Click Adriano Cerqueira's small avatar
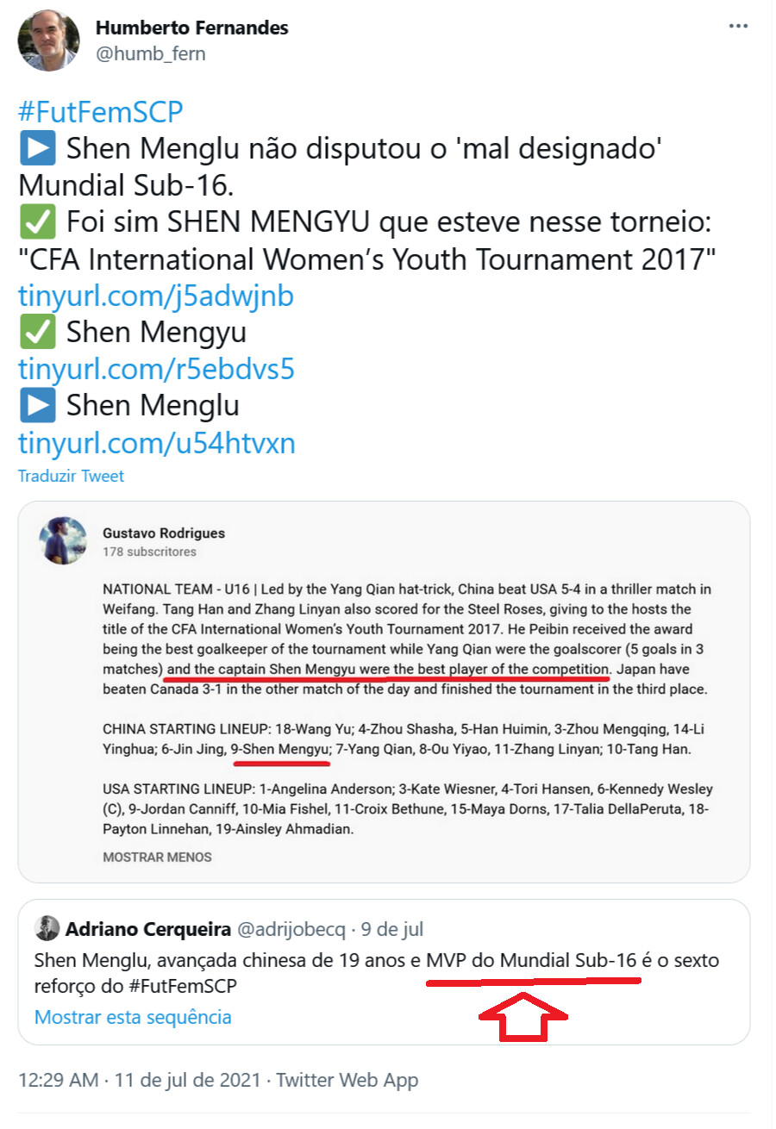The width and height of the screenshot is (776, 1129). (47, 929)
